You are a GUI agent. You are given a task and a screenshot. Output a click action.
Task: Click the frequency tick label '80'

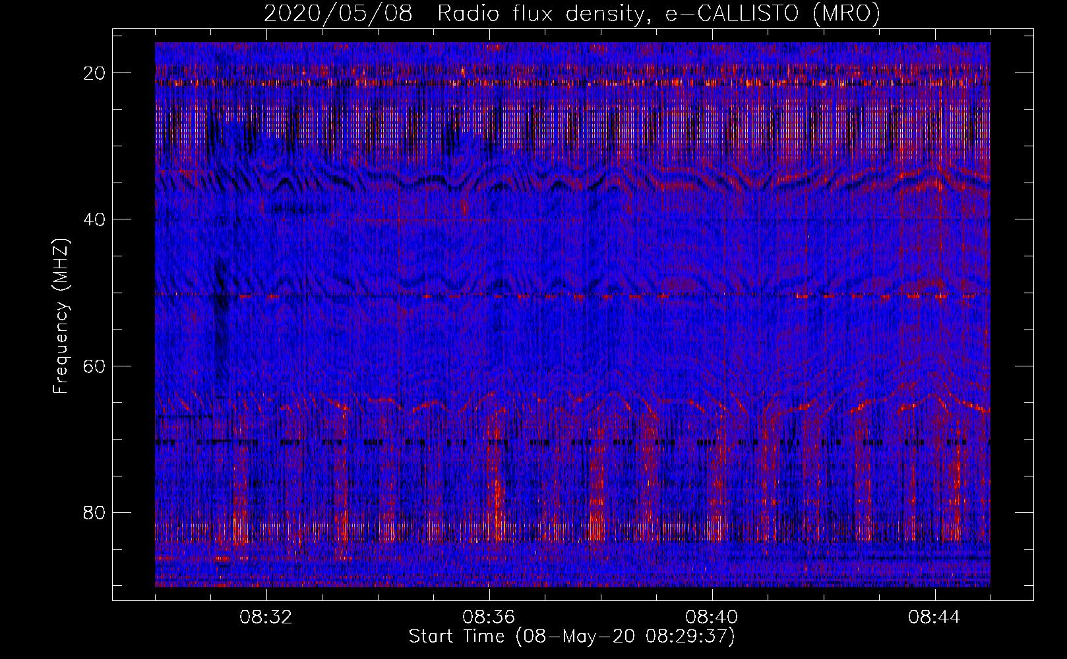(95, 512)
